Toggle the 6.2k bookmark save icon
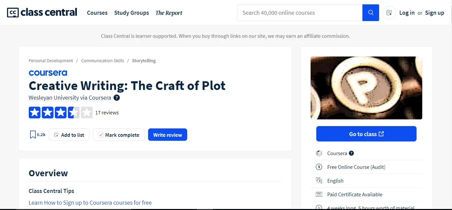 click(x=32, y=134)
